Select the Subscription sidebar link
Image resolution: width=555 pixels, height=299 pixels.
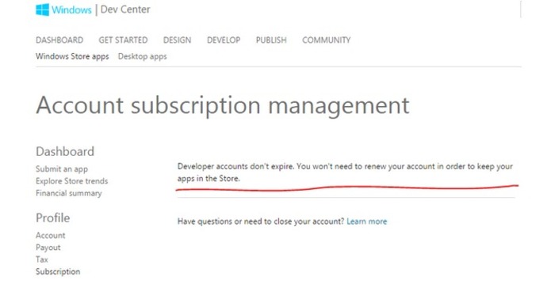click(58, 271)
